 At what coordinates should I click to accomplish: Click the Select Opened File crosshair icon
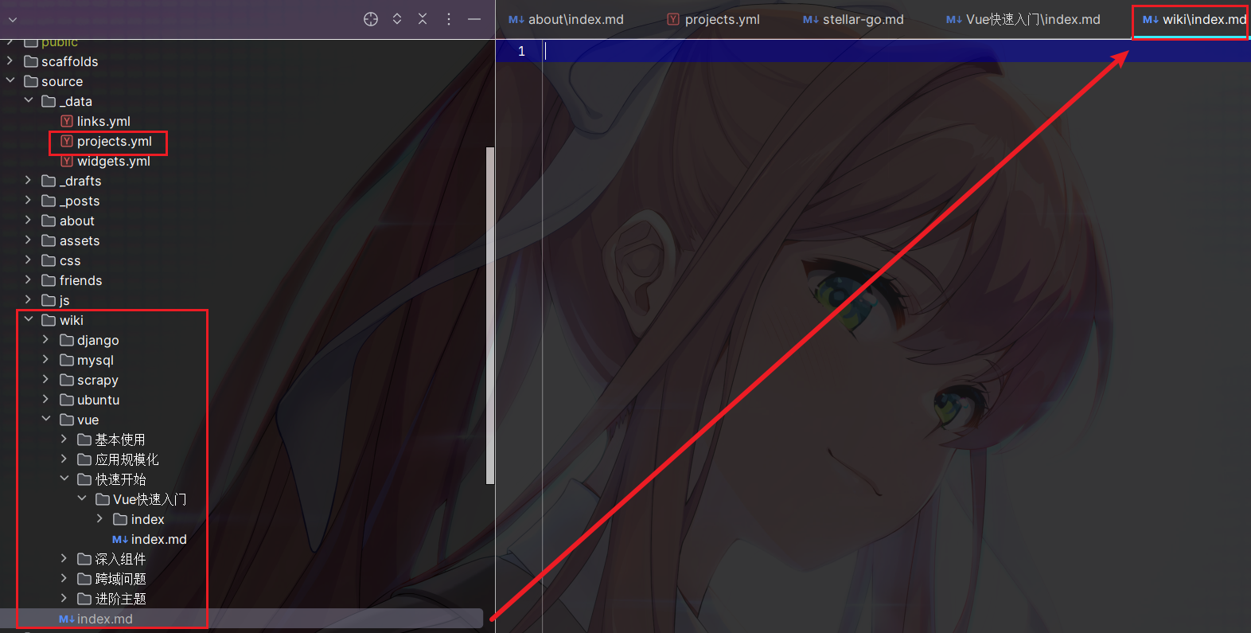[371, 19]
